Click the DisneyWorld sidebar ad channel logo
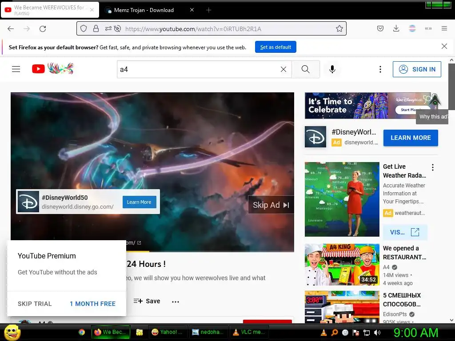Image resolution: width=455 pixels, height=341 pixels. 315,137
